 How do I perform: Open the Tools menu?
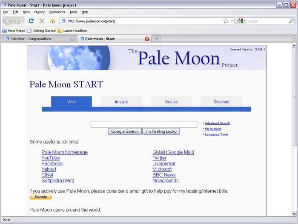click(73, 12)
